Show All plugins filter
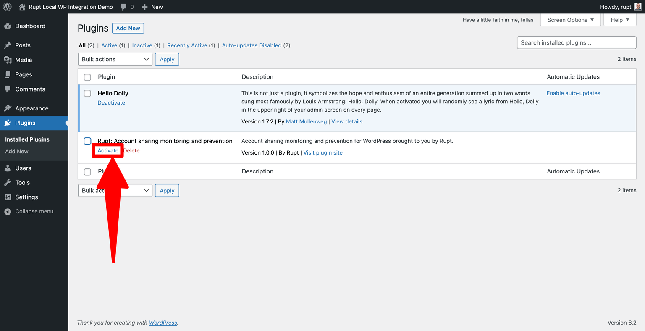Image resolution: width=645 pixels, height=331 pixels. click(82, 45)
